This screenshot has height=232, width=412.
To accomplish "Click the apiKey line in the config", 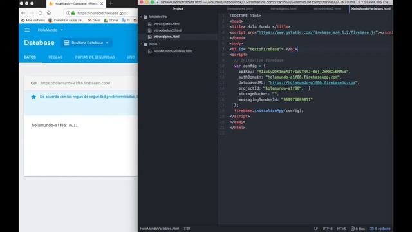I will (295, 72).
